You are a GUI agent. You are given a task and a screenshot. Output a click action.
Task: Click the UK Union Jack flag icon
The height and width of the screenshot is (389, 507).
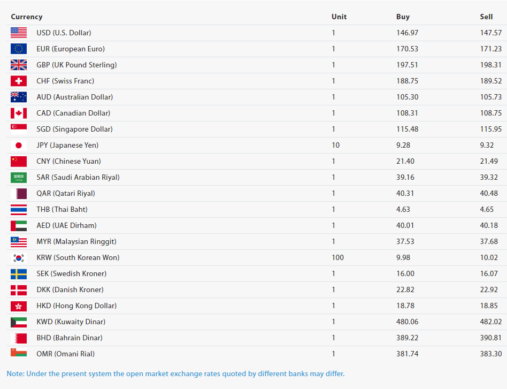click(19, 65)
